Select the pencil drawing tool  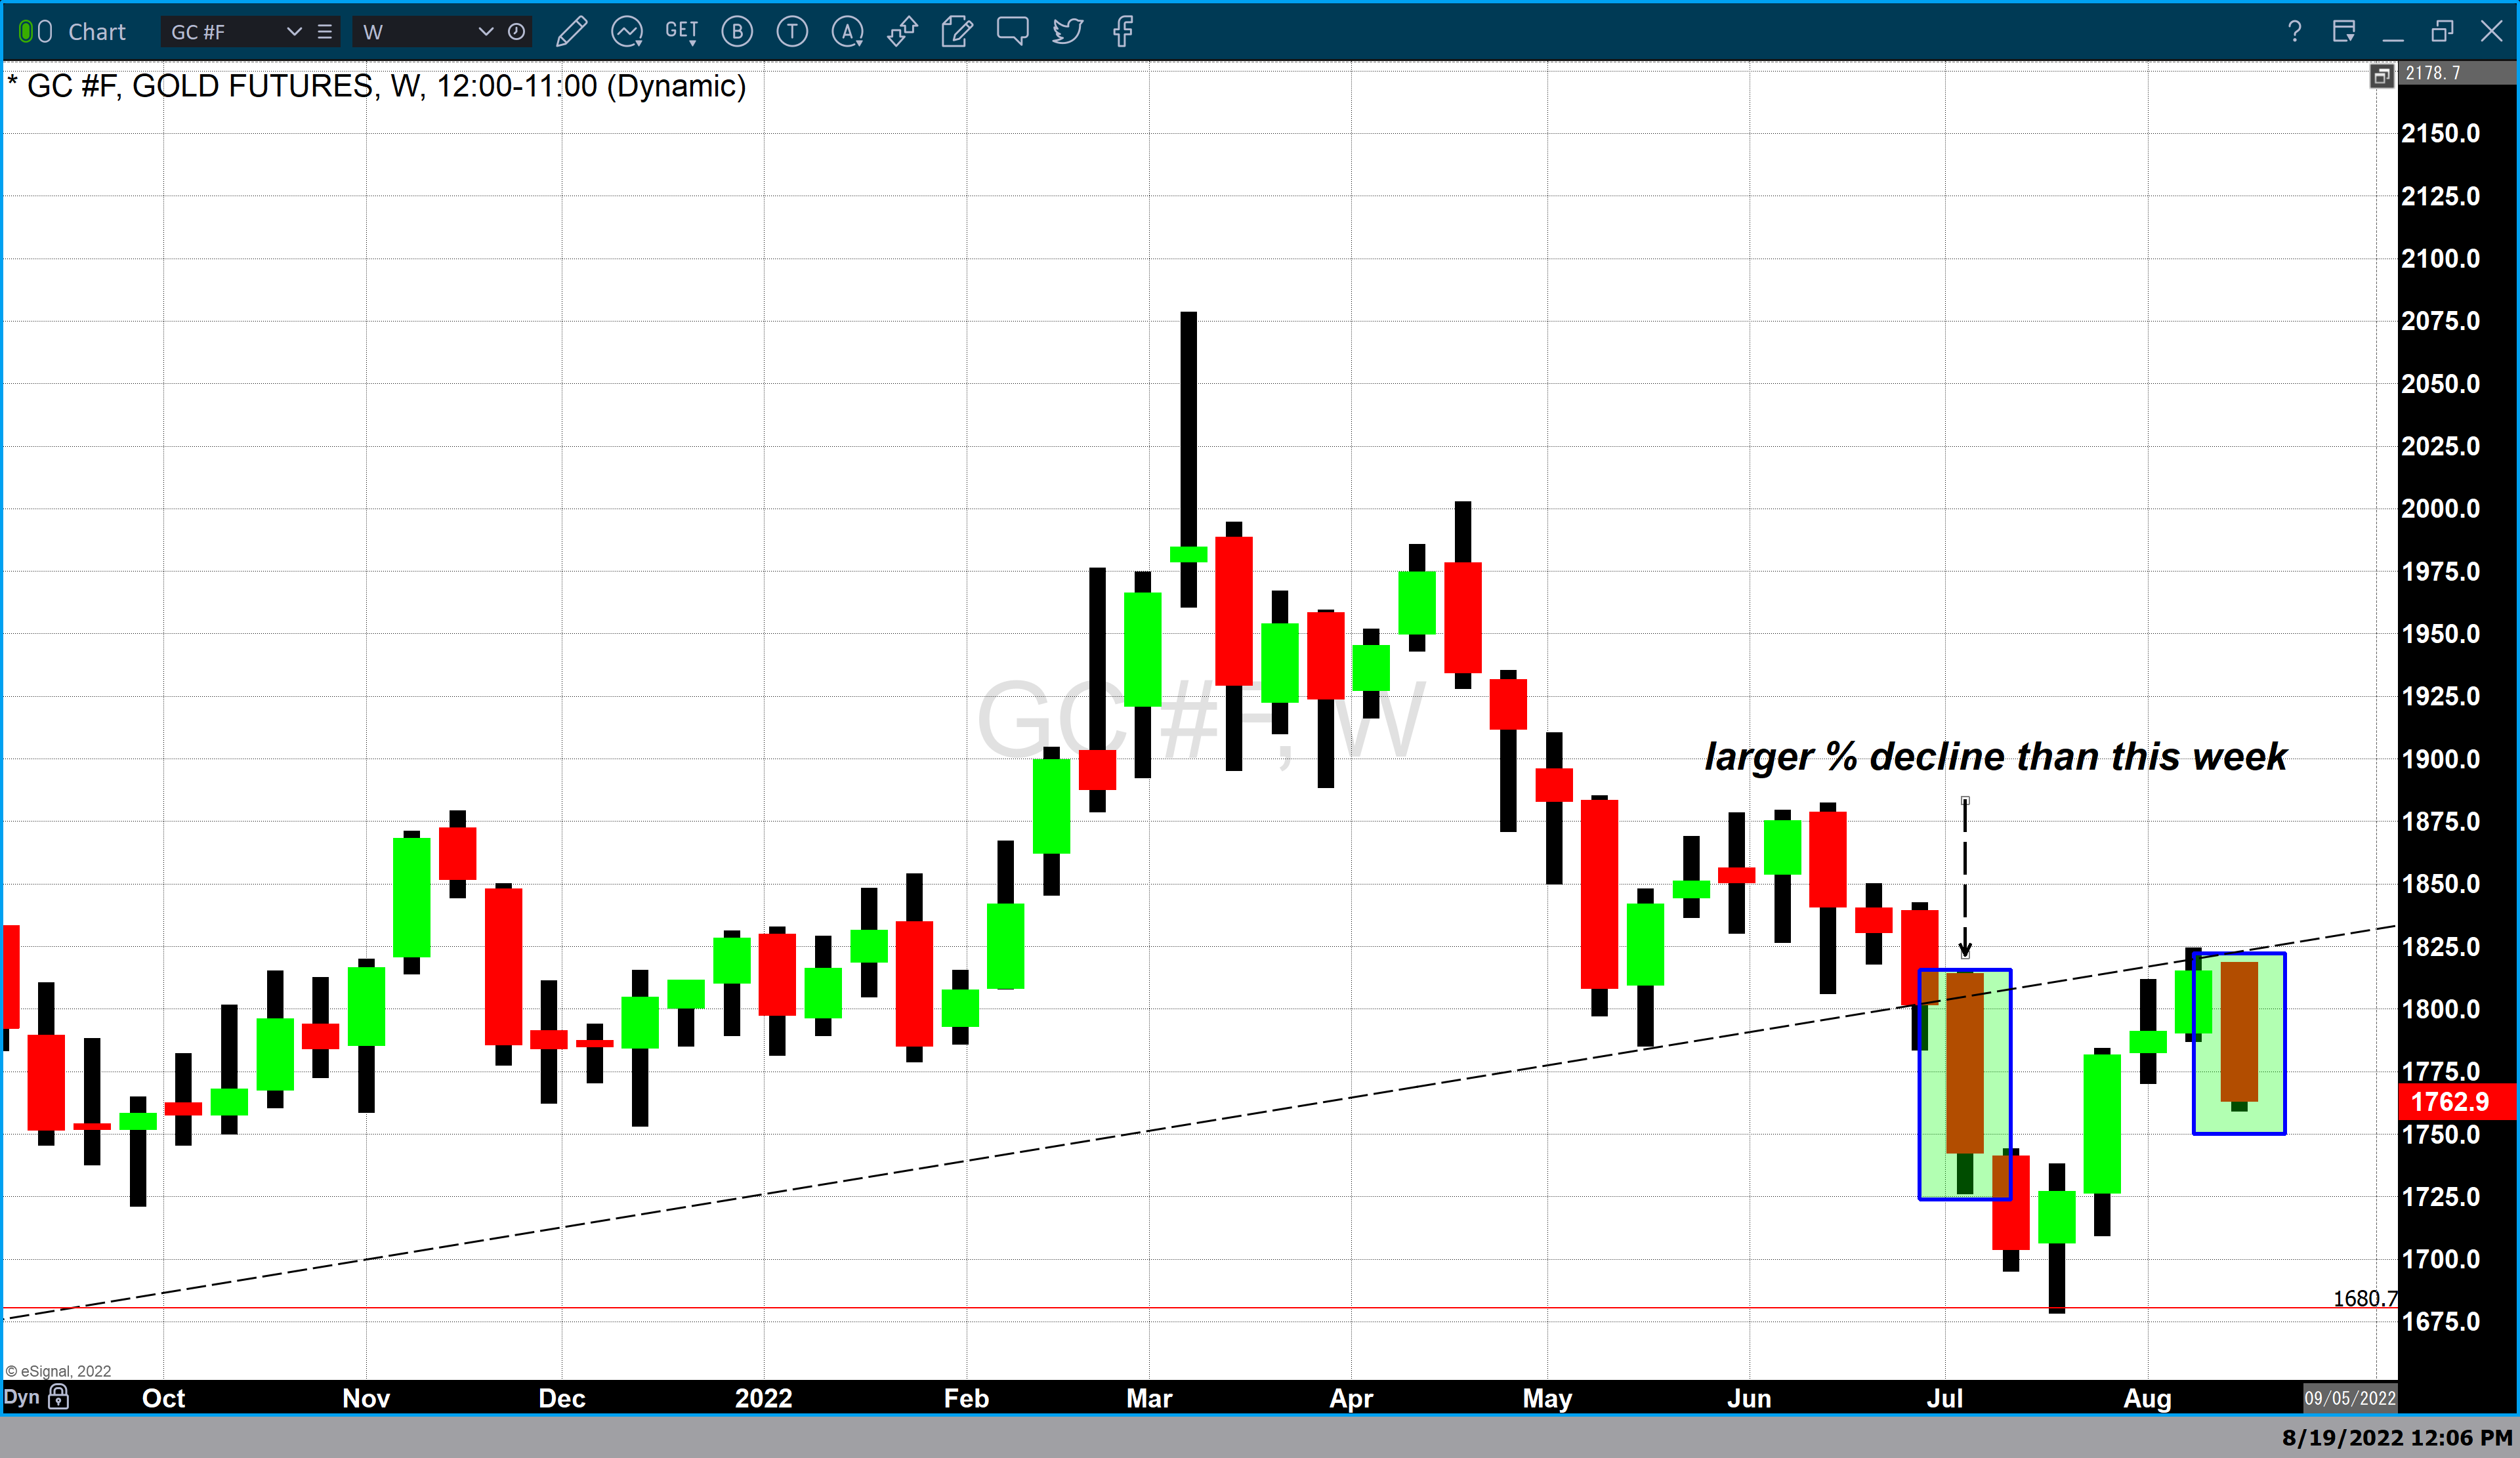click(571, 32)
